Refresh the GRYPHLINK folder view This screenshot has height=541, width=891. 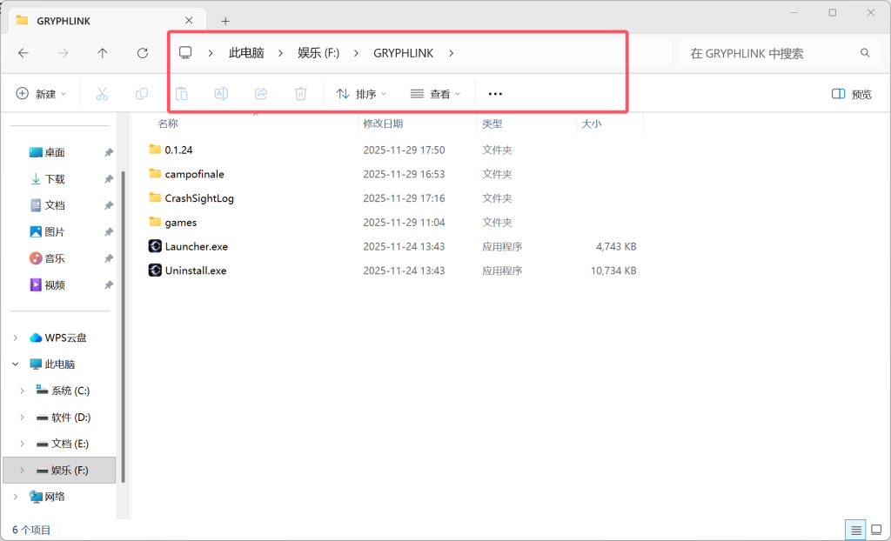click(x=142, y=52)
